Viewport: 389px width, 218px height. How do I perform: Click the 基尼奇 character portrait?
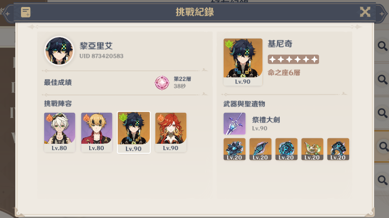(243, 62)
